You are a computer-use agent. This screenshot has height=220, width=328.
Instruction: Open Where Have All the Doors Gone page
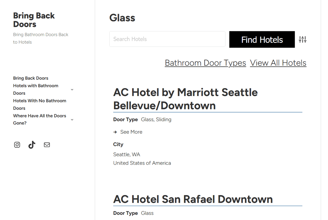tap(40, 119)
